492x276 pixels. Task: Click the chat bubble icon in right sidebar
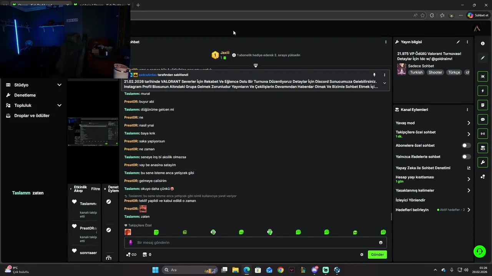[483, 120]
